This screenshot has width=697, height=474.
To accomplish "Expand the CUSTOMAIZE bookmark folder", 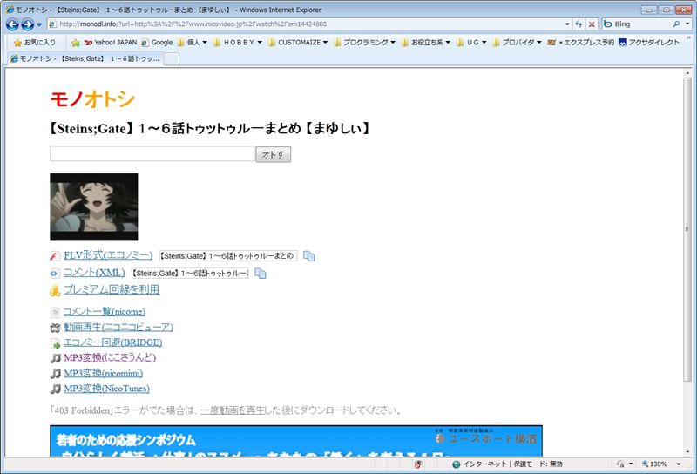I will click(x=298, y=42).
